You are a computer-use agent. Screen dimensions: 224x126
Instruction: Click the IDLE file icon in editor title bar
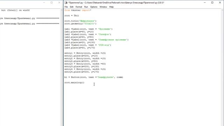pos(66,2)
